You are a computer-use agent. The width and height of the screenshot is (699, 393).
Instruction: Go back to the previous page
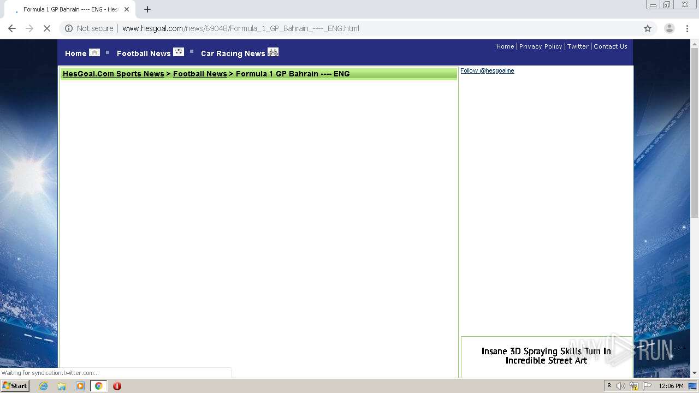pos(12,28)
